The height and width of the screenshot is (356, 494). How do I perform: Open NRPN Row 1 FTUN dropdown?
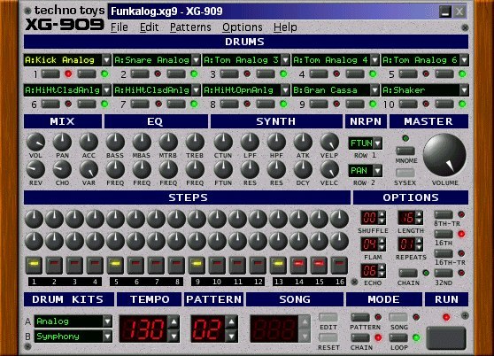pos(377,143)
